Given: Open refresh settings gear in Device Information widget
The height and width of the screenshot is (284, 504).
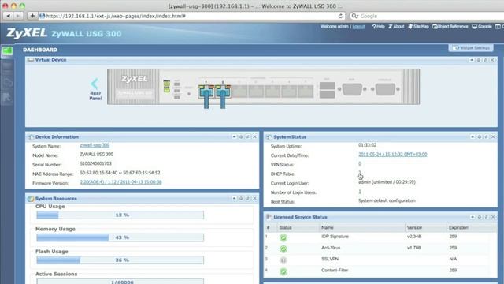Looking at the screenshot, I should [x=241, y=137].
